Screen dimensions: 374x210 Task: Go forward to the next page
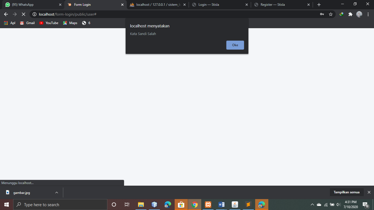pyautogui.click(x=15, y=14)
